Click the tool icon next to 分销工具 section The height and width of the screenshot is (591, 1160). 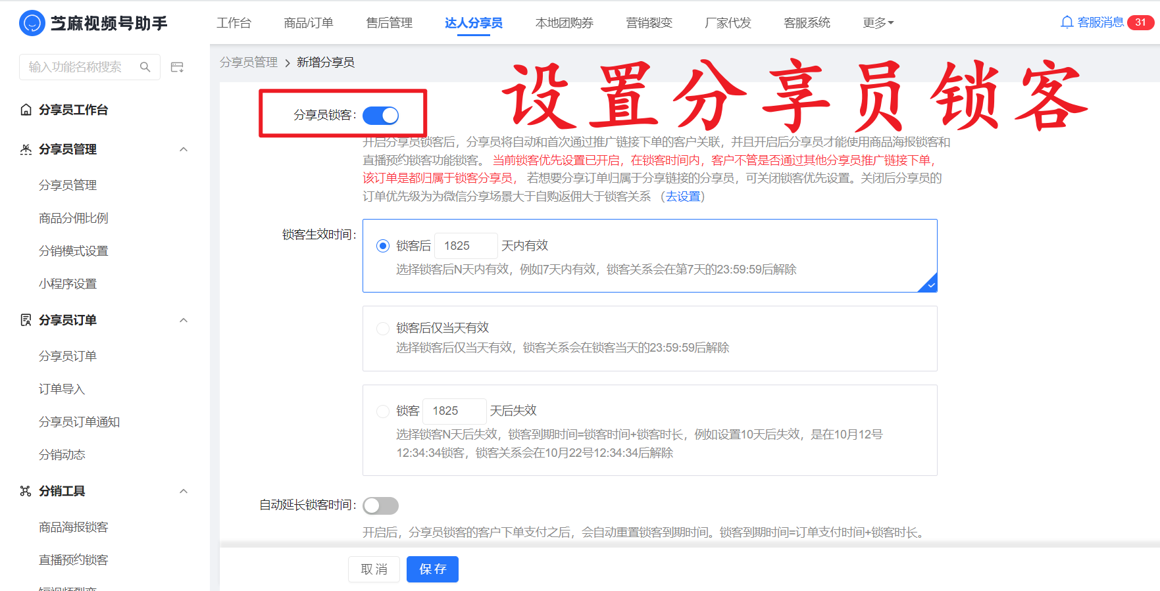coord(26,491)
